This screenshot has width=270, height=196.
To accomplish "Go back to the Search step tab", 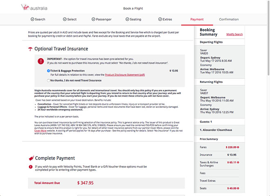I will (38, 19).
